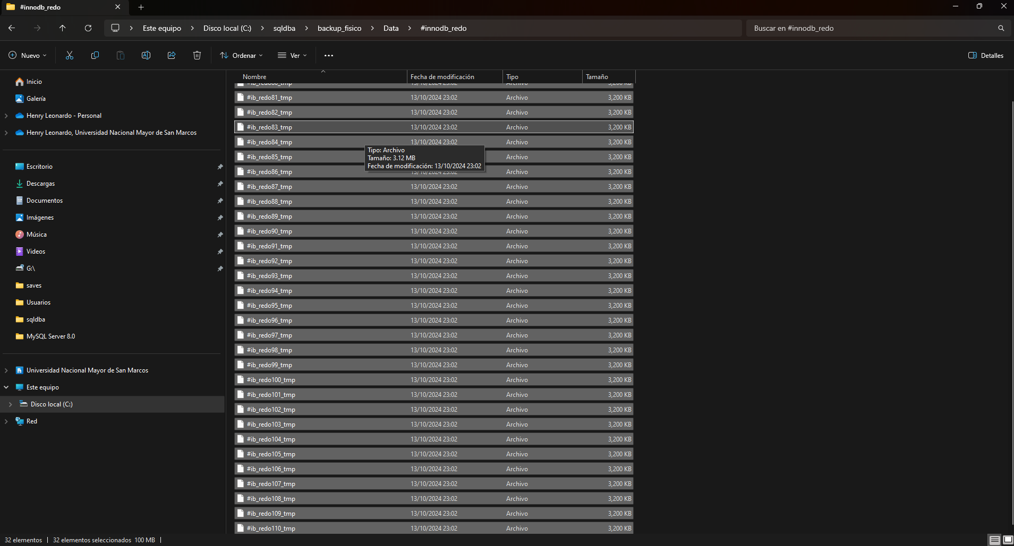Image resolution: width=1014 pixels, height=546 pixels.
Task: Select file #ib_redo110_tmp
Action: coord(434,528)
